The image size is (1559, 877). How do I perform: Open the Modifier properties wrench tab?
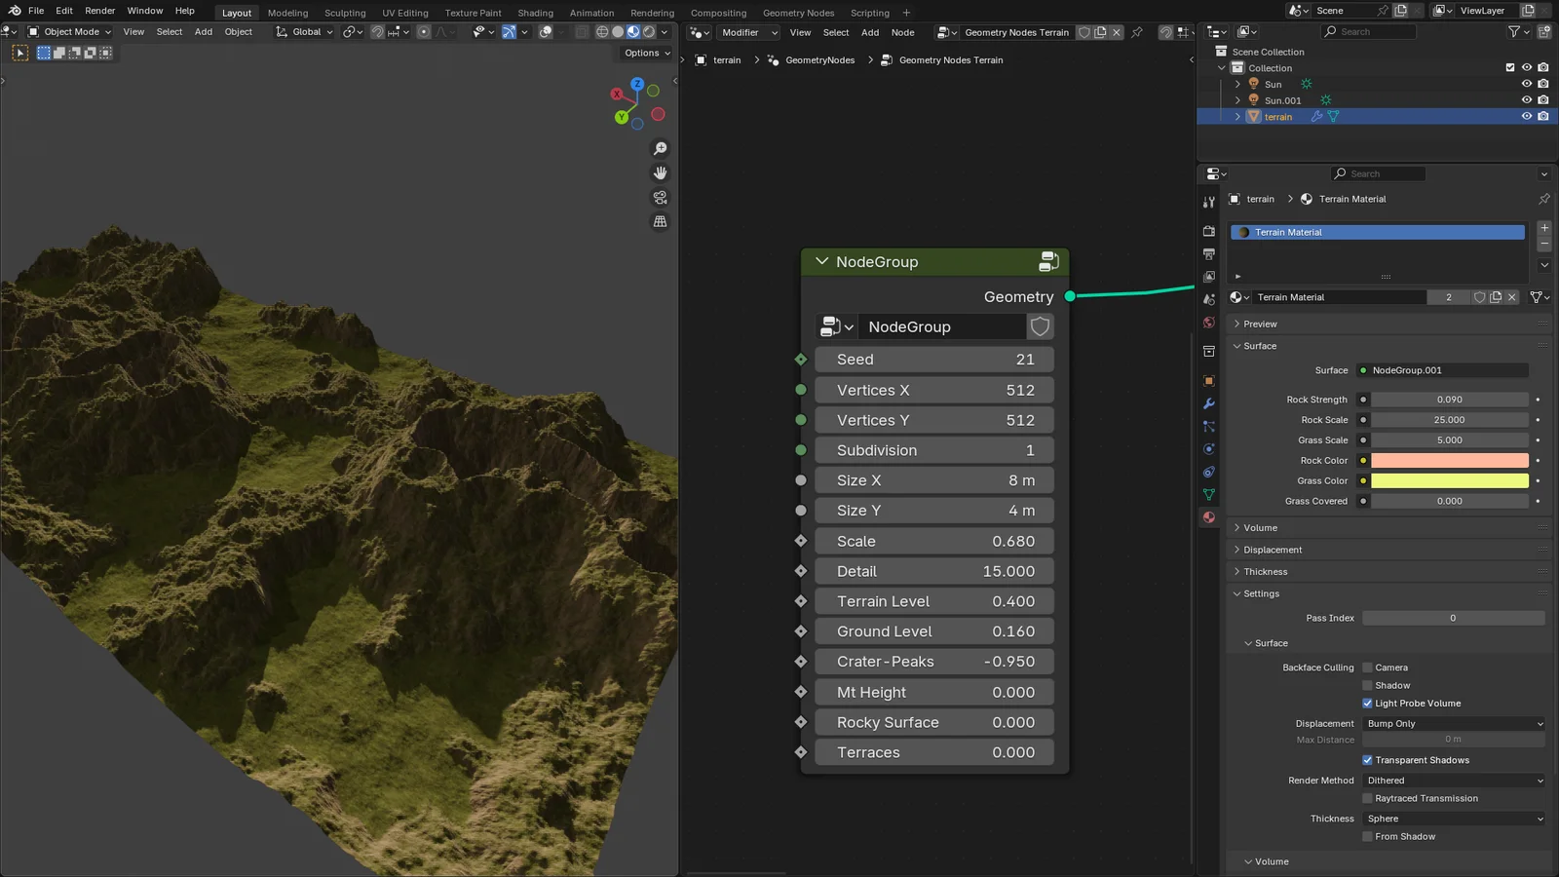1208,402
